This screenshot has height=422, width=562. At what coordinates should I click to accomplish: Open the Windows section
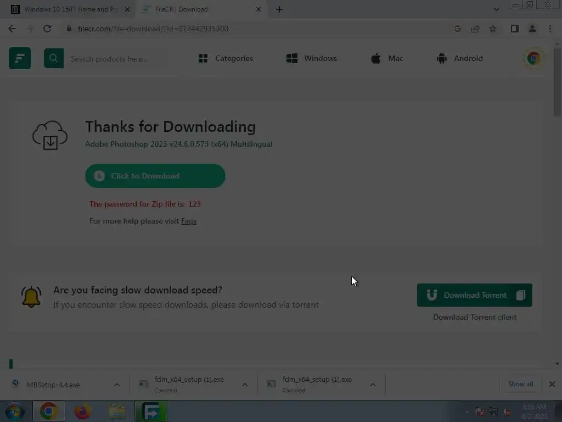click(312, 58)
